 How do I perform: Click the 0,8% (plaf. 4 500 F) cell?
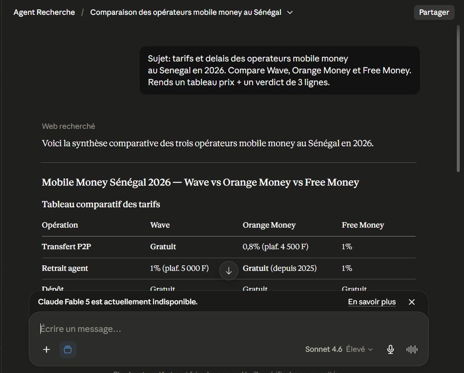tap(275, 247)
